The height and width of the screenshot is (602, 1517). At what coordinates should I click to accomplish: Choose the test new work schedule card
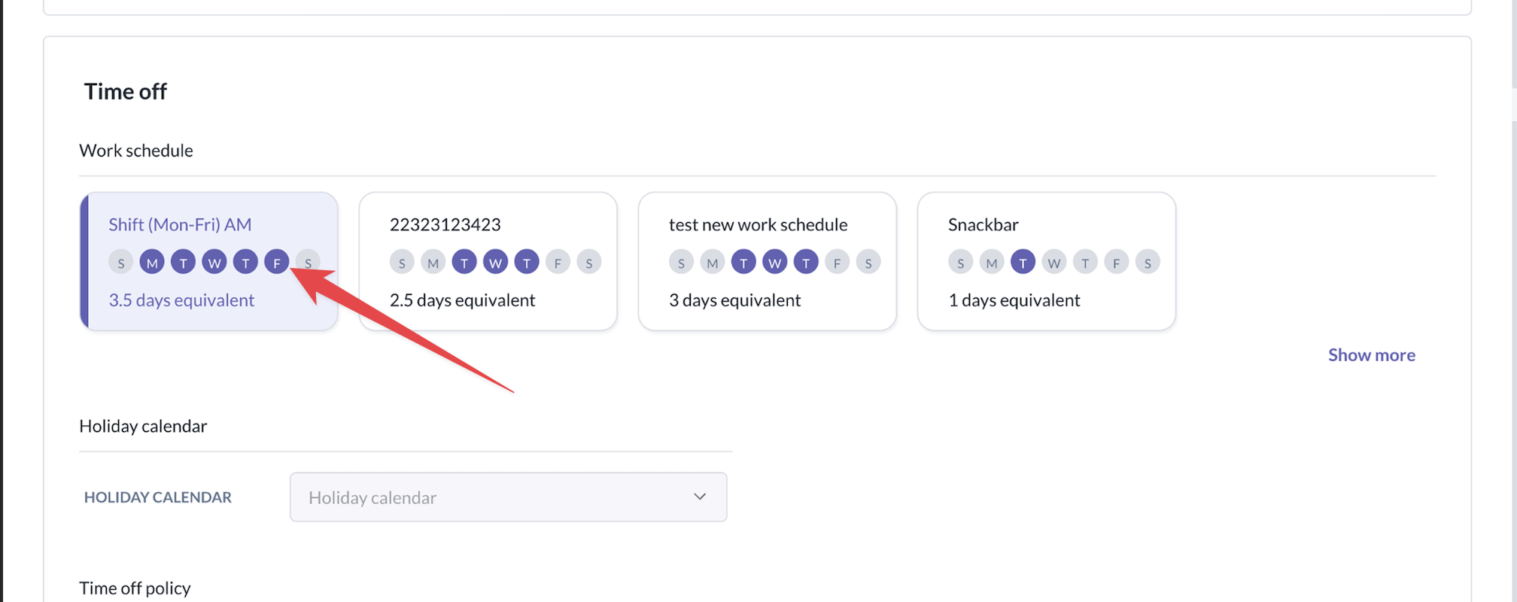tap(767, 225)
